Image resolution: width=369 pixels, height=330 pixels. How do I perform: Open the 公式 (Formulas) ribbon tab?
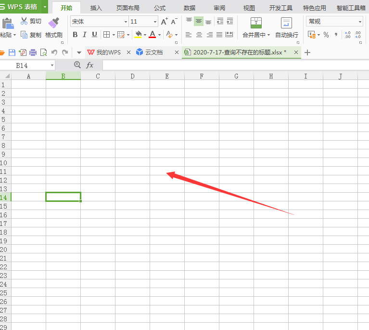pos(160,8)
